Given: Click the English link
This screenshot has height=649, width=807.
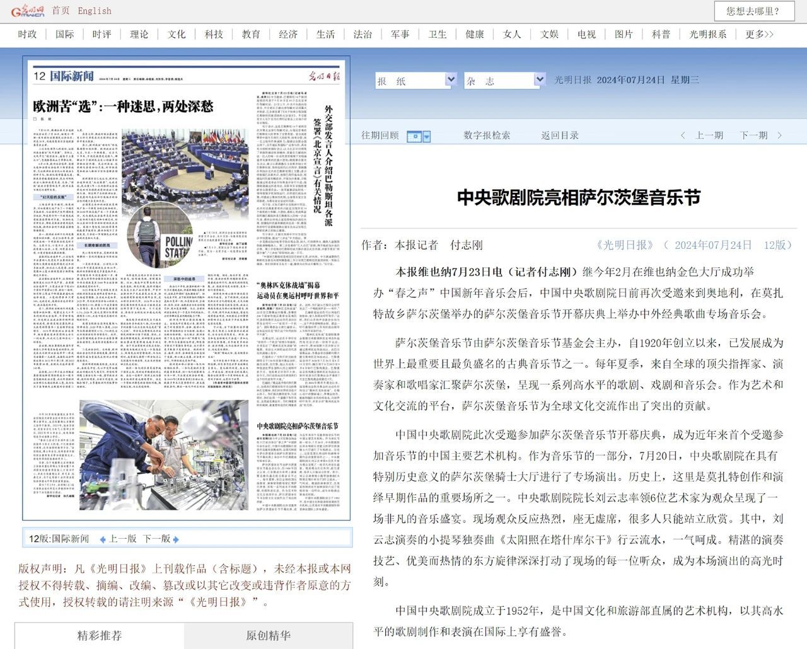Looking at the screenshot, I should click(95, 11).
